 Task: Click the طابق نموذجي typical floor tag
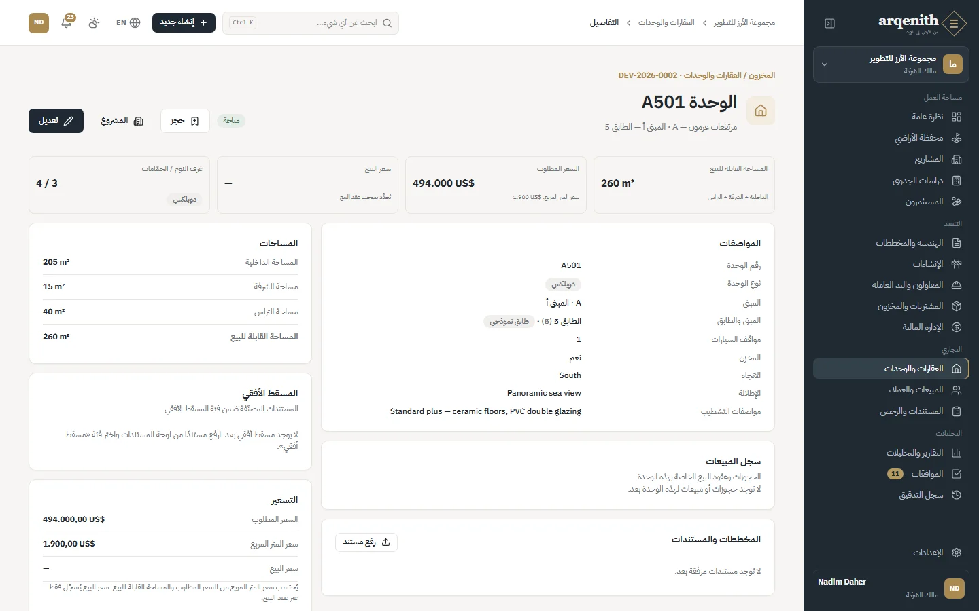click(509, 322)
